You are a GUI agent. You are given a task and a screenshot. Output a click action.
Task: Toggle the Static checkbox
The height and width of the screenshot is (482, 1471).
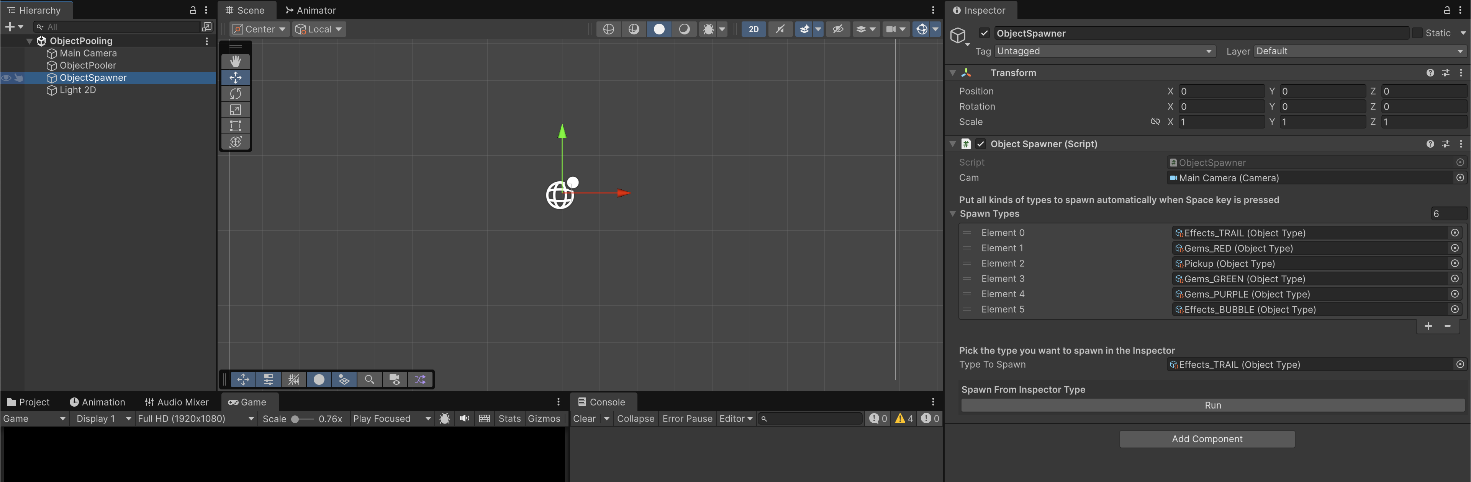(1417, 33)
